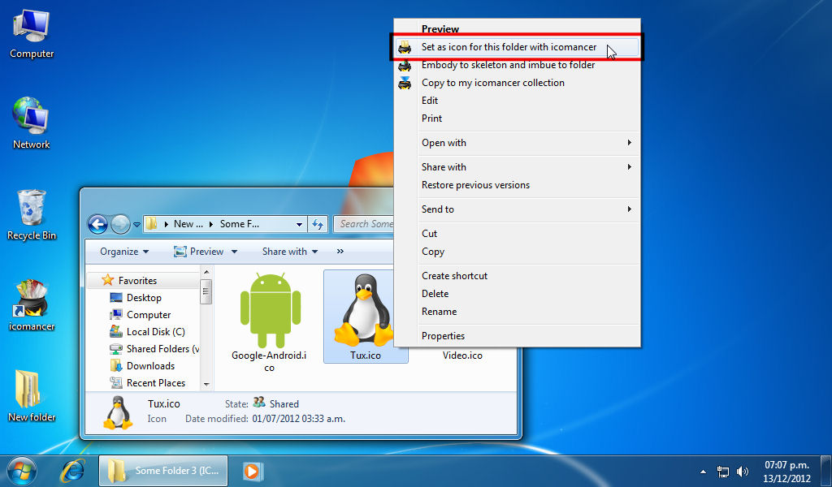Click the volume speaker tray icon
The width and height of the screenshot is (832, 487).
tap(743, 471)
